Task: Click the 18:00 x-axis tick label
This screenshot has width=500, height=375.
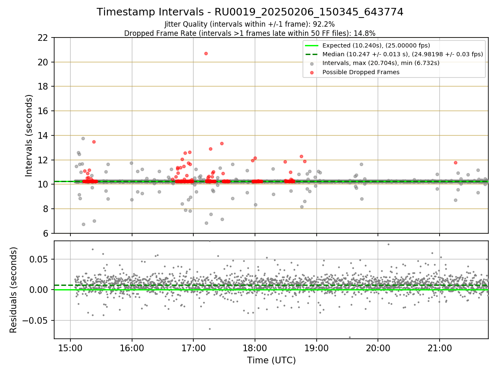Action: [x=255, y=348]
